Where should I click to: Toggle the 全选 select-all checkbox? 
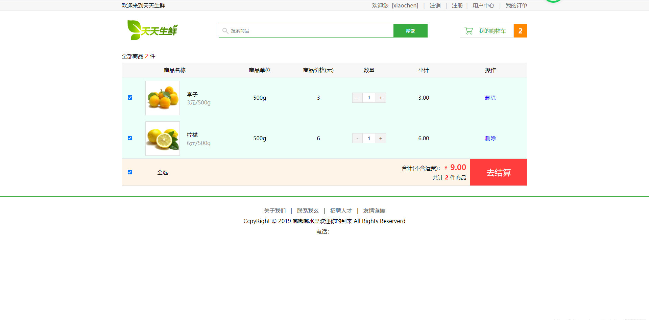[130, 172]
